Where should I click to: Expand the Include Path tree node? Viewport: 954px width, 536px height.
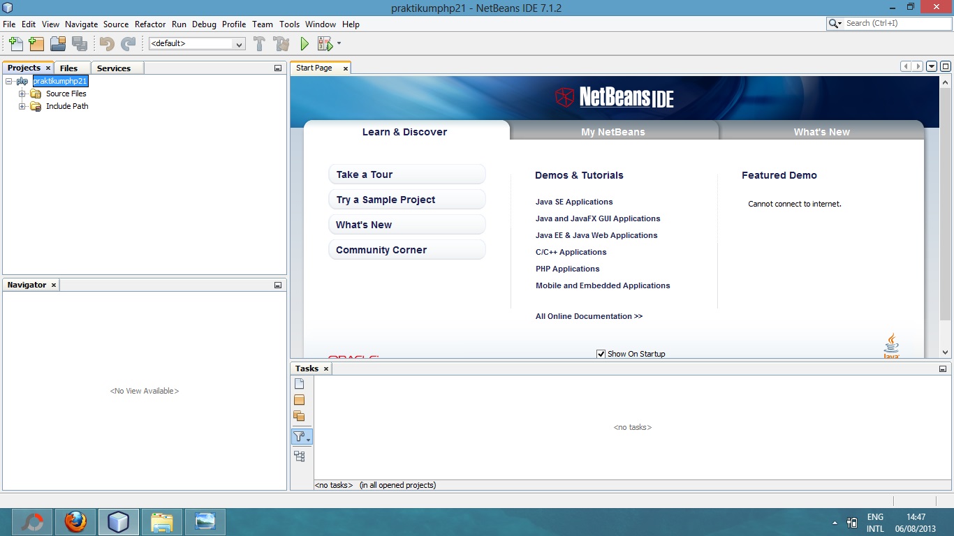[x=22, y=106]
